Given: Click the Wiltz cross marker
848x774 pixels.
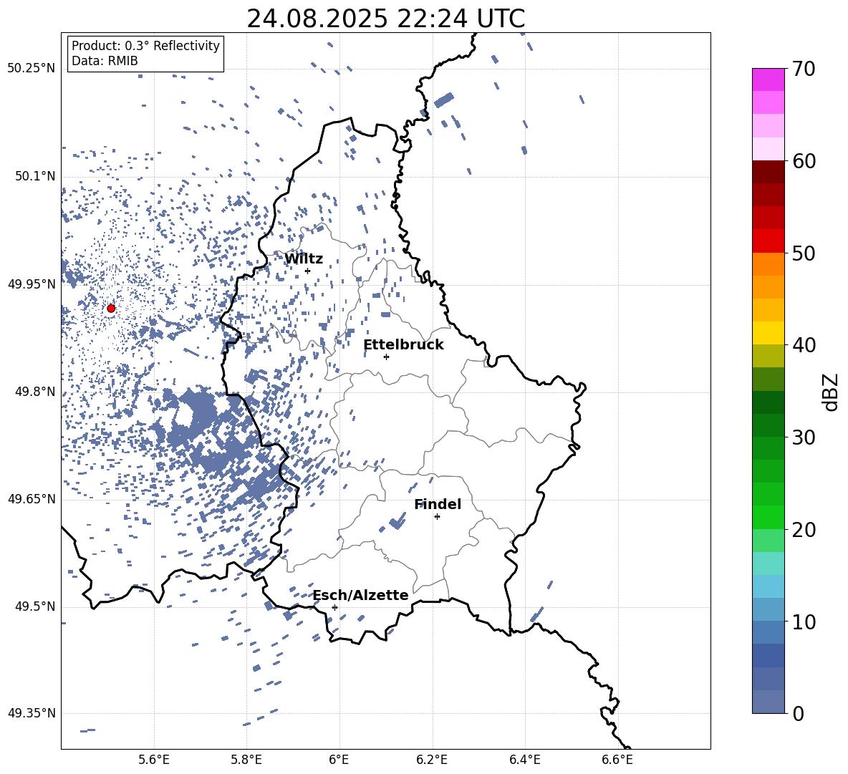Looking at the screenshot, I should pyautogui.click(x=308, y=271).
